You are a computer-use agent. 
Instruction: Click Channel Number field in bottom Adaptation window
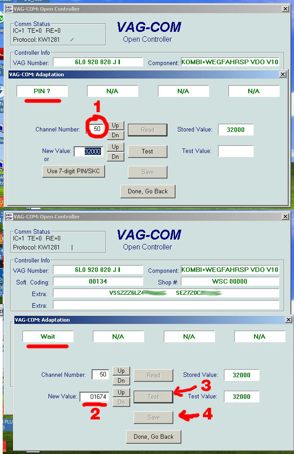[x=100, y=375]
